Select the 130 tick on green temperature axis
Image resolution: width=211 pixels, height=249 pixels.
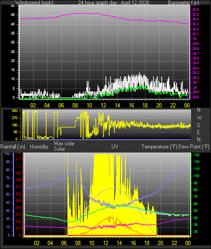point(197,155)
